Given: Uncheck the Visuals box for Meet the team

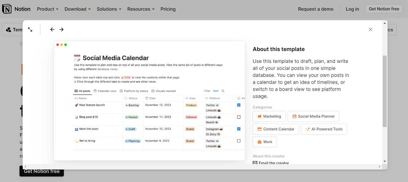Looking at the screenshot, I should click(239, 129).
